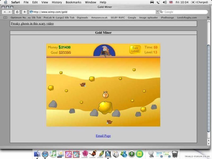Viewport: 212px width, 159px height.
Task: Add a bookmark using the plus button
Action: point(24,12)
